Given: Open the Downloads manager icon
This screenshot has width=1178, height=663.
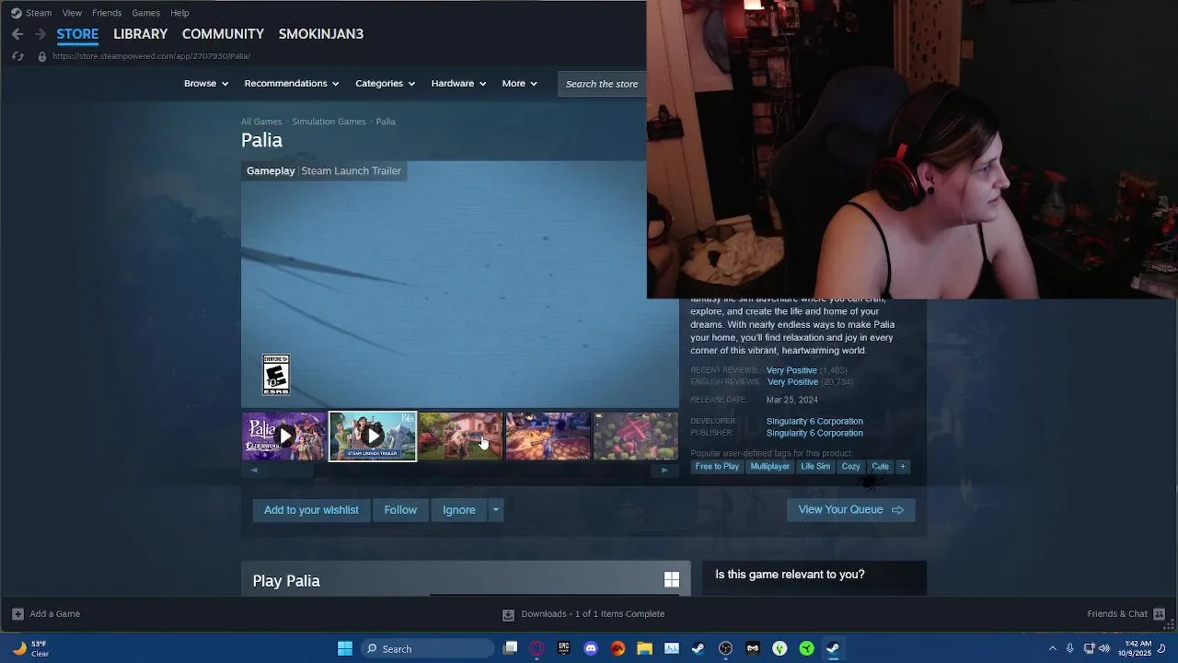Looking at the screenshot, I should pos(508,614).
